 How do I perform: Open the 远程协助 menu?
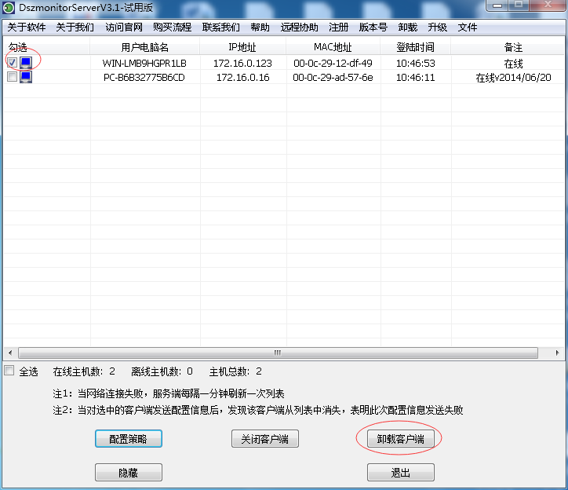300,27
